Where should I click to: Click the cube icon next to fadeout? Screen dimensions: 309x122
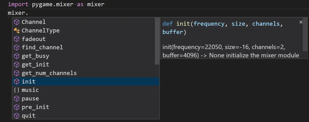(x=17, y=39)
